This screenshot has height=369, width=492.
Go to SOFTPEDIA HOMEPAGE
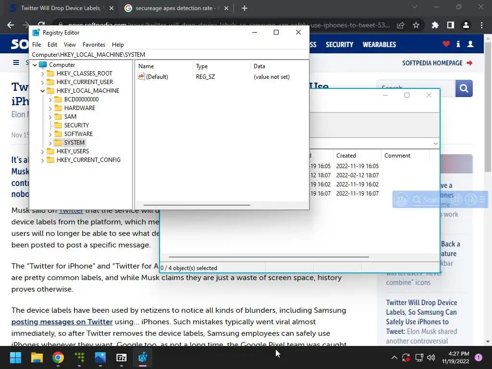pyautogui.click(x=437, y=63)
